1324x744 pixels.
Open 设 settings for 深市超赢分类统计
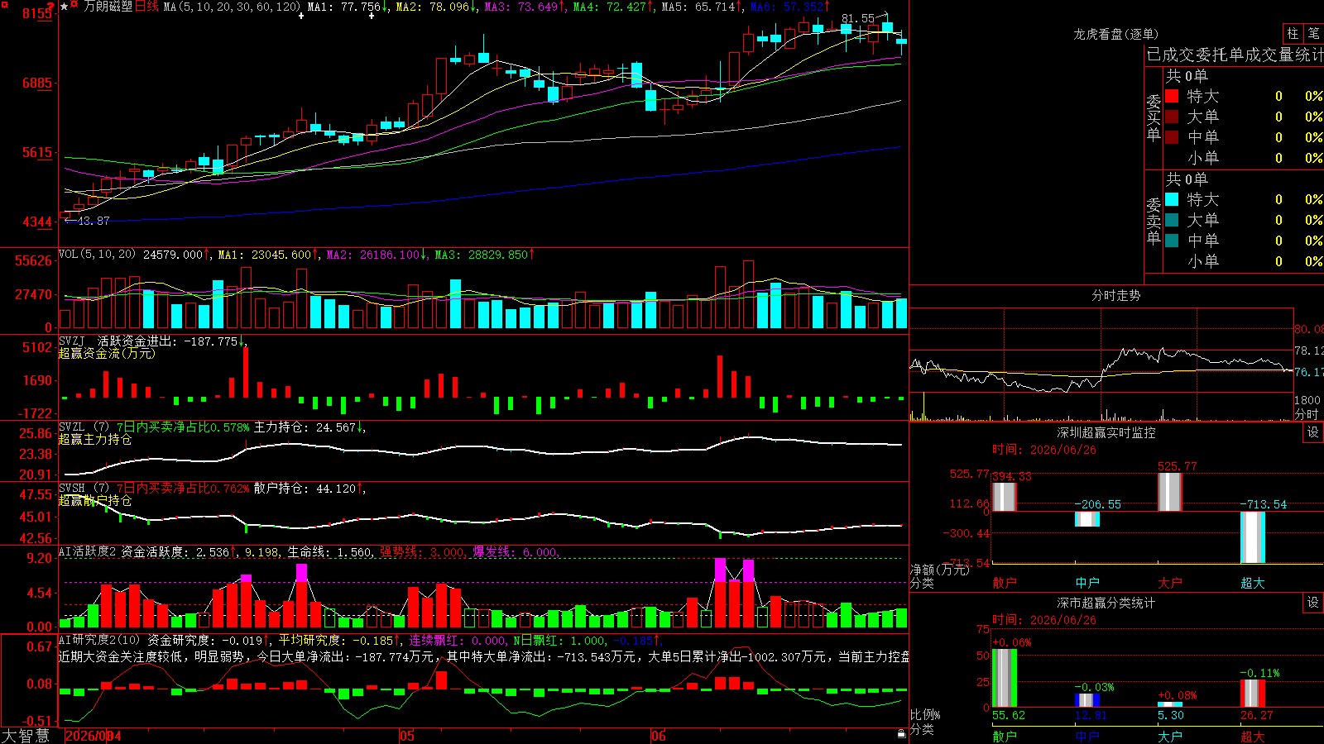[1313, 603]
